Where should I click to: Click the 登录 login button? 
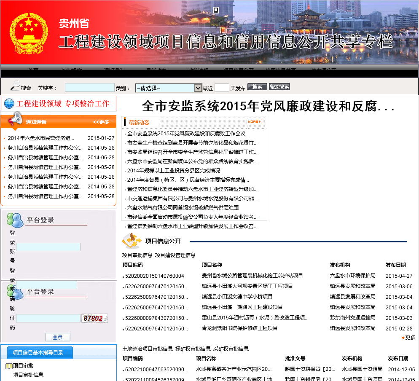pos(58,337)
